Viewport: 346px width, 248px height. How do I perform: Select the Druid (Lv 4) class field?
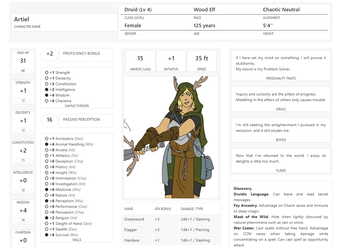pyautogui.click(x=138, y=10)
